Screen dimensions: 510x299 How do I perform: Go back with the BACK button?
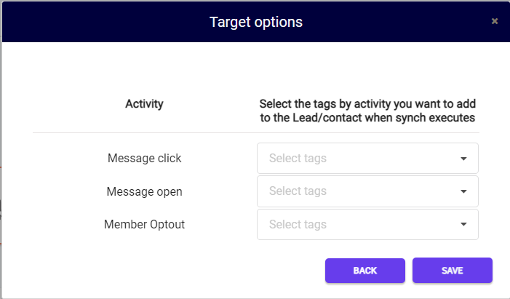tap(365, 271)
